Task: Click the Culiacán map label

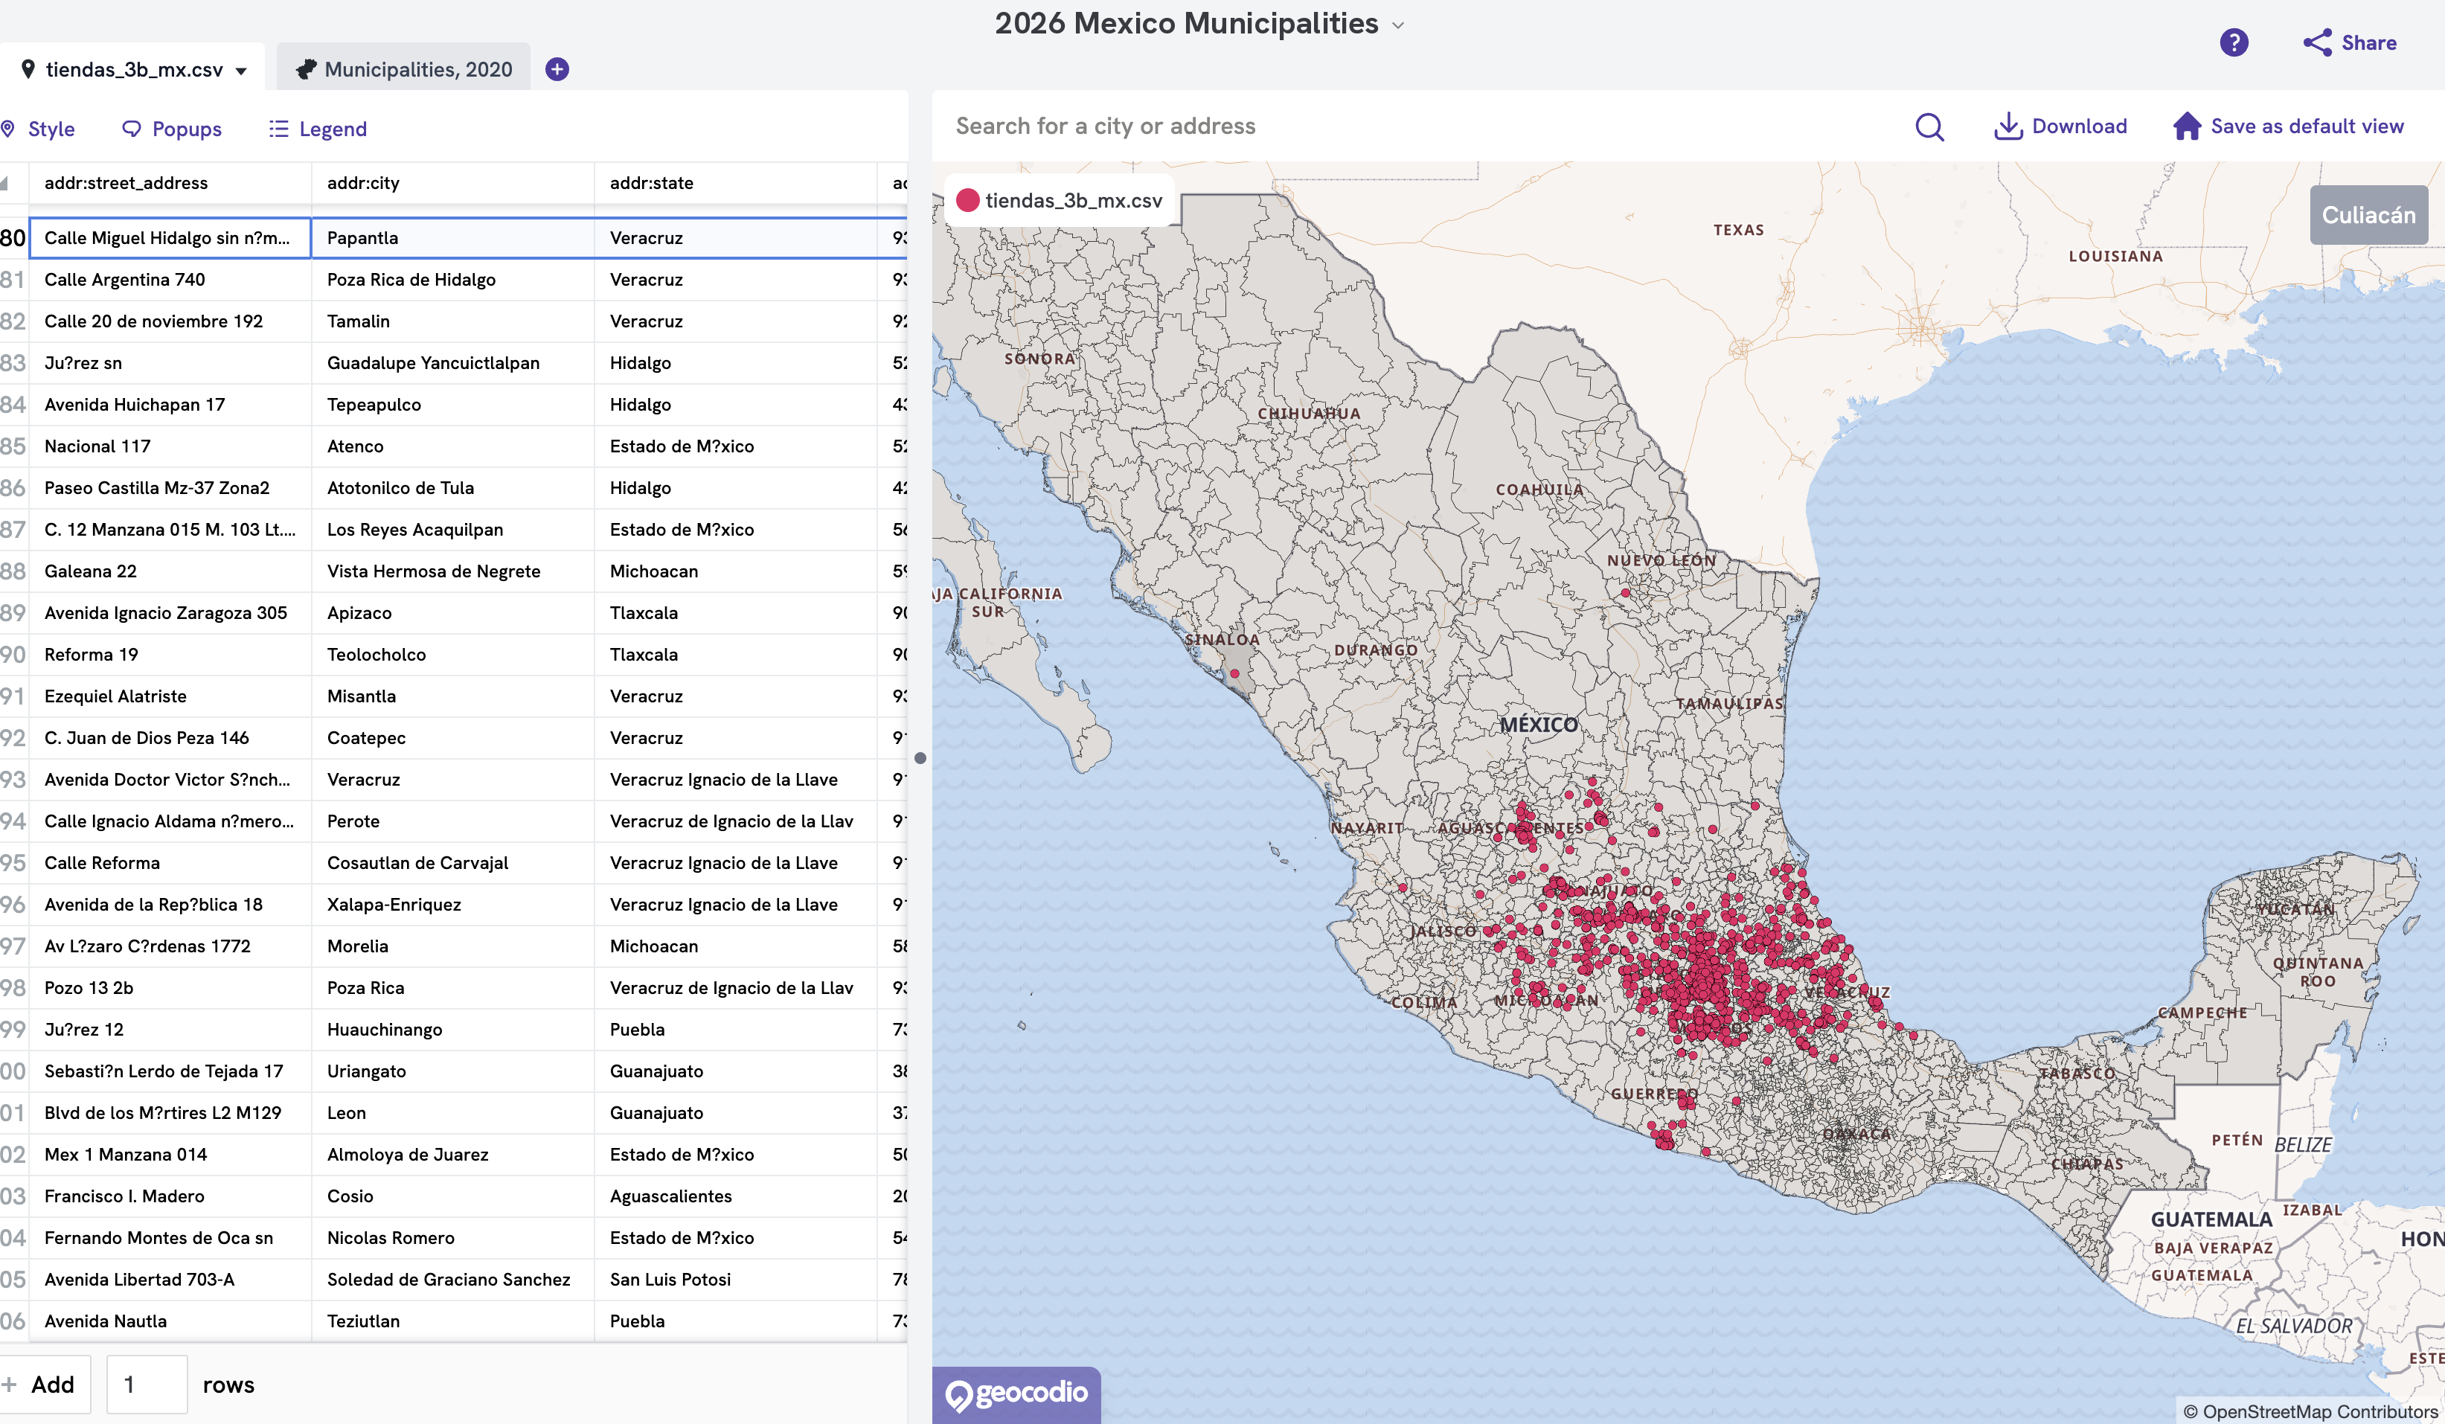Action: pos(2368,215)
